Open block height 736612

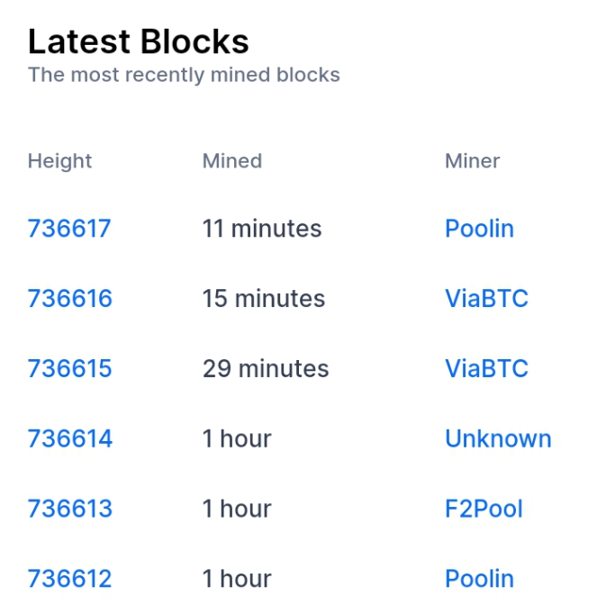pos(69,579)
